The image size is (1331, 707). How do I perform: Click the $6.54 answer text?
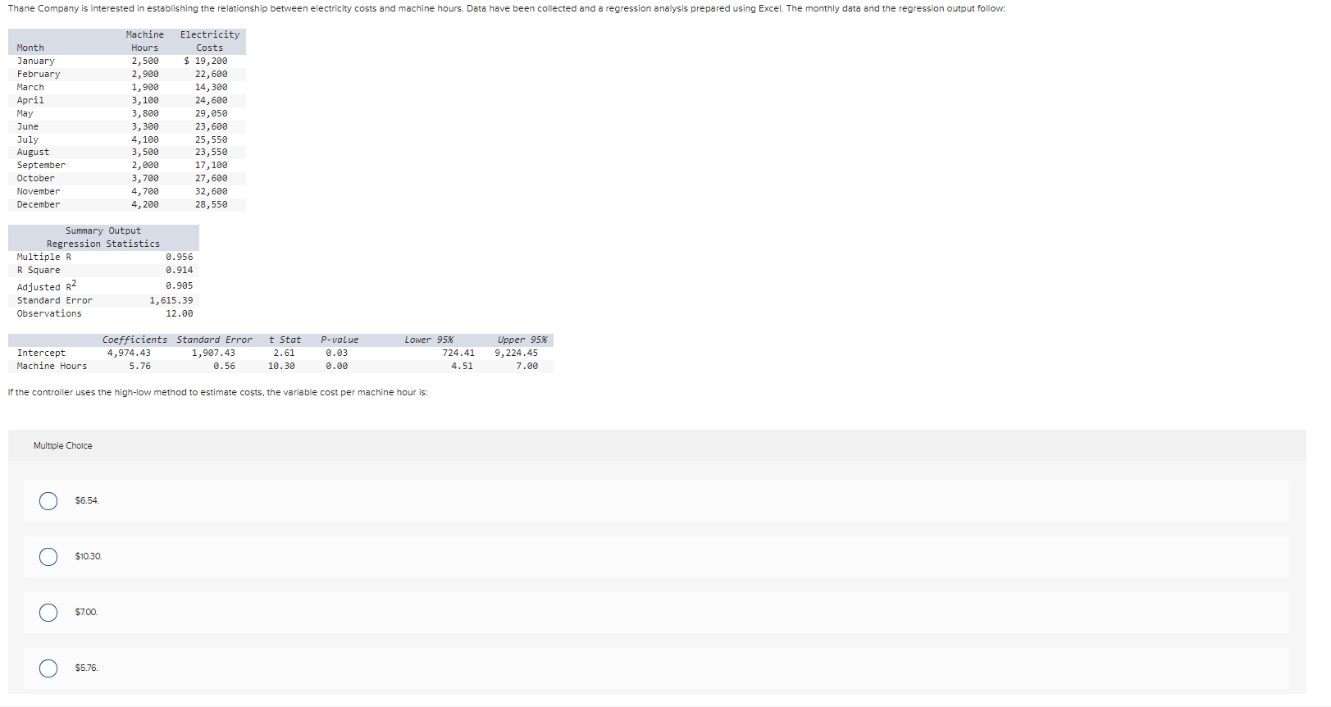[87, 501]
